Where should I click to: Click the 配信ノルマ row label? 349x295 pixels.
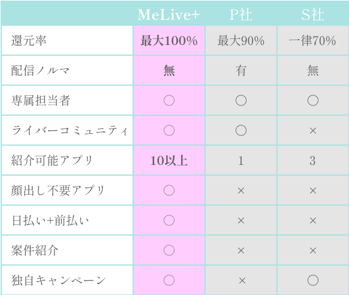pos(41,71)
